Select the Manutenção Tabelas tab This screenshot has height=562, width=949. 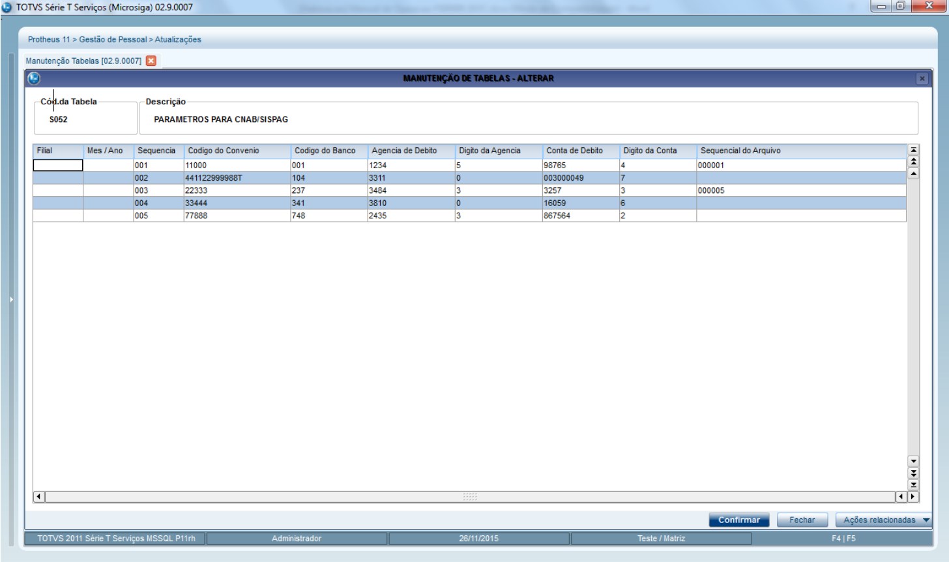tap(83, 61)
